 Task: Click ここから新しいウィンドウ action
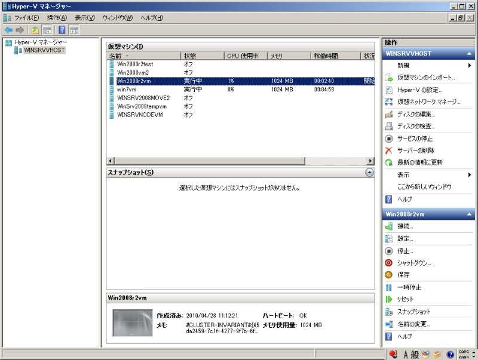tap(424, 187)
